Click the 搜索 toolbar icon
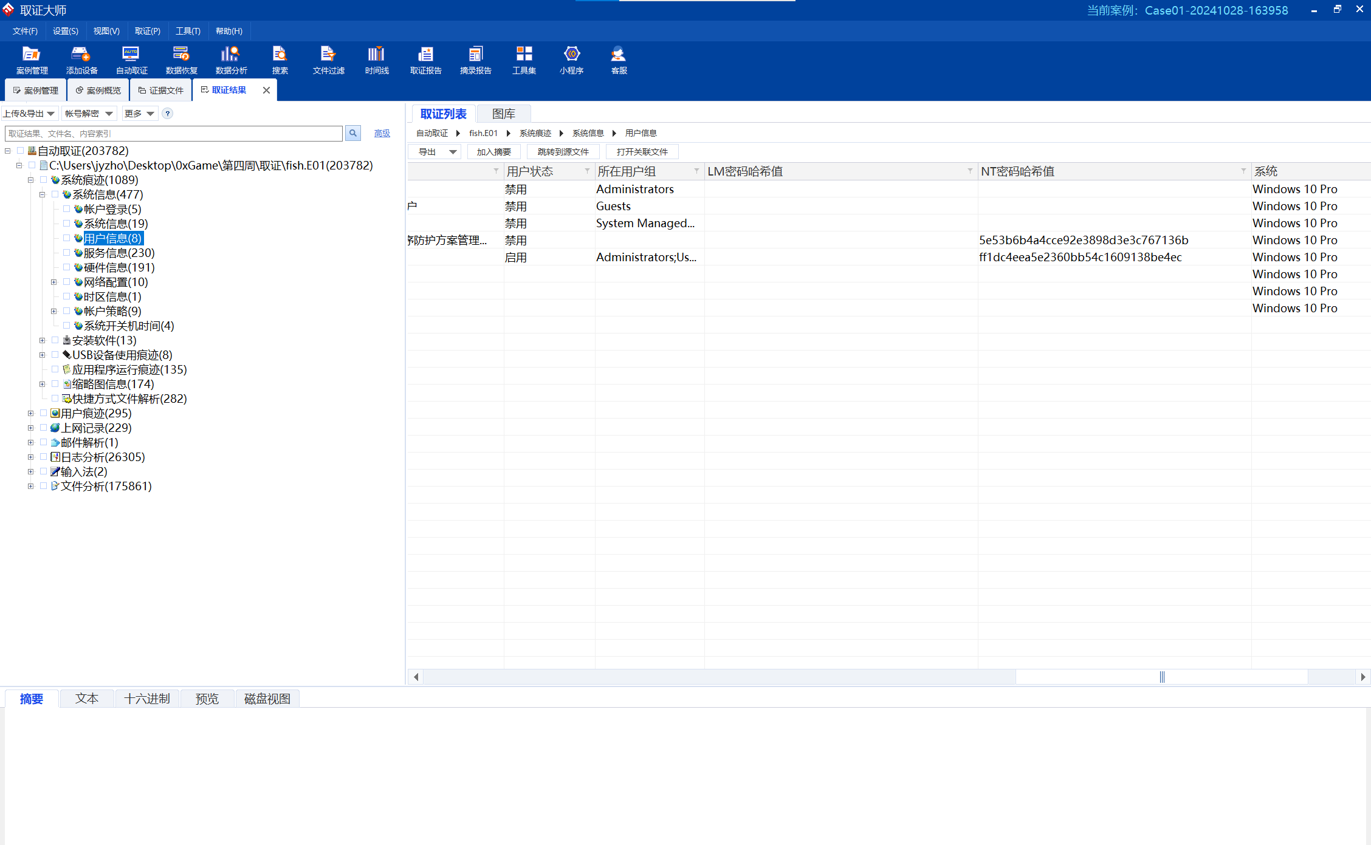Screen dimensions: 1371x845 [x=280, y=60]
